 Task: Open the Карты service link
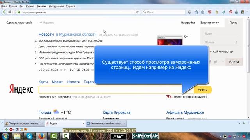tap(43, 82)
